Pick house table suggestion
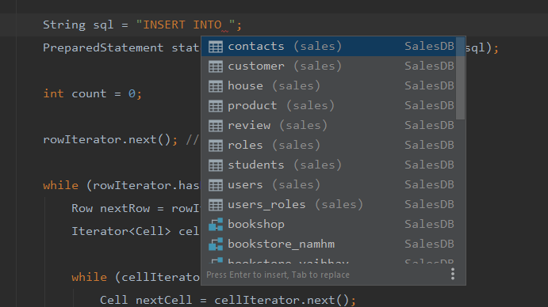The height and width of the screenshot is (307, 548). pos(328,85)
